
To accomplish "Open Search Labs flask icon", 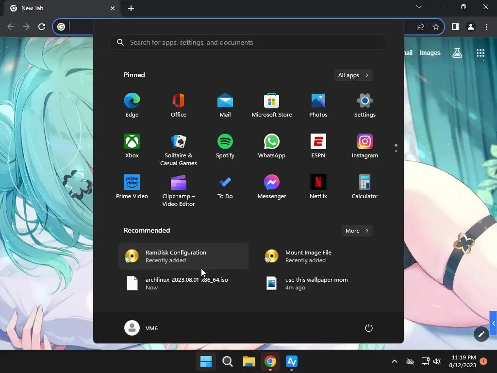I will (457, 53).
